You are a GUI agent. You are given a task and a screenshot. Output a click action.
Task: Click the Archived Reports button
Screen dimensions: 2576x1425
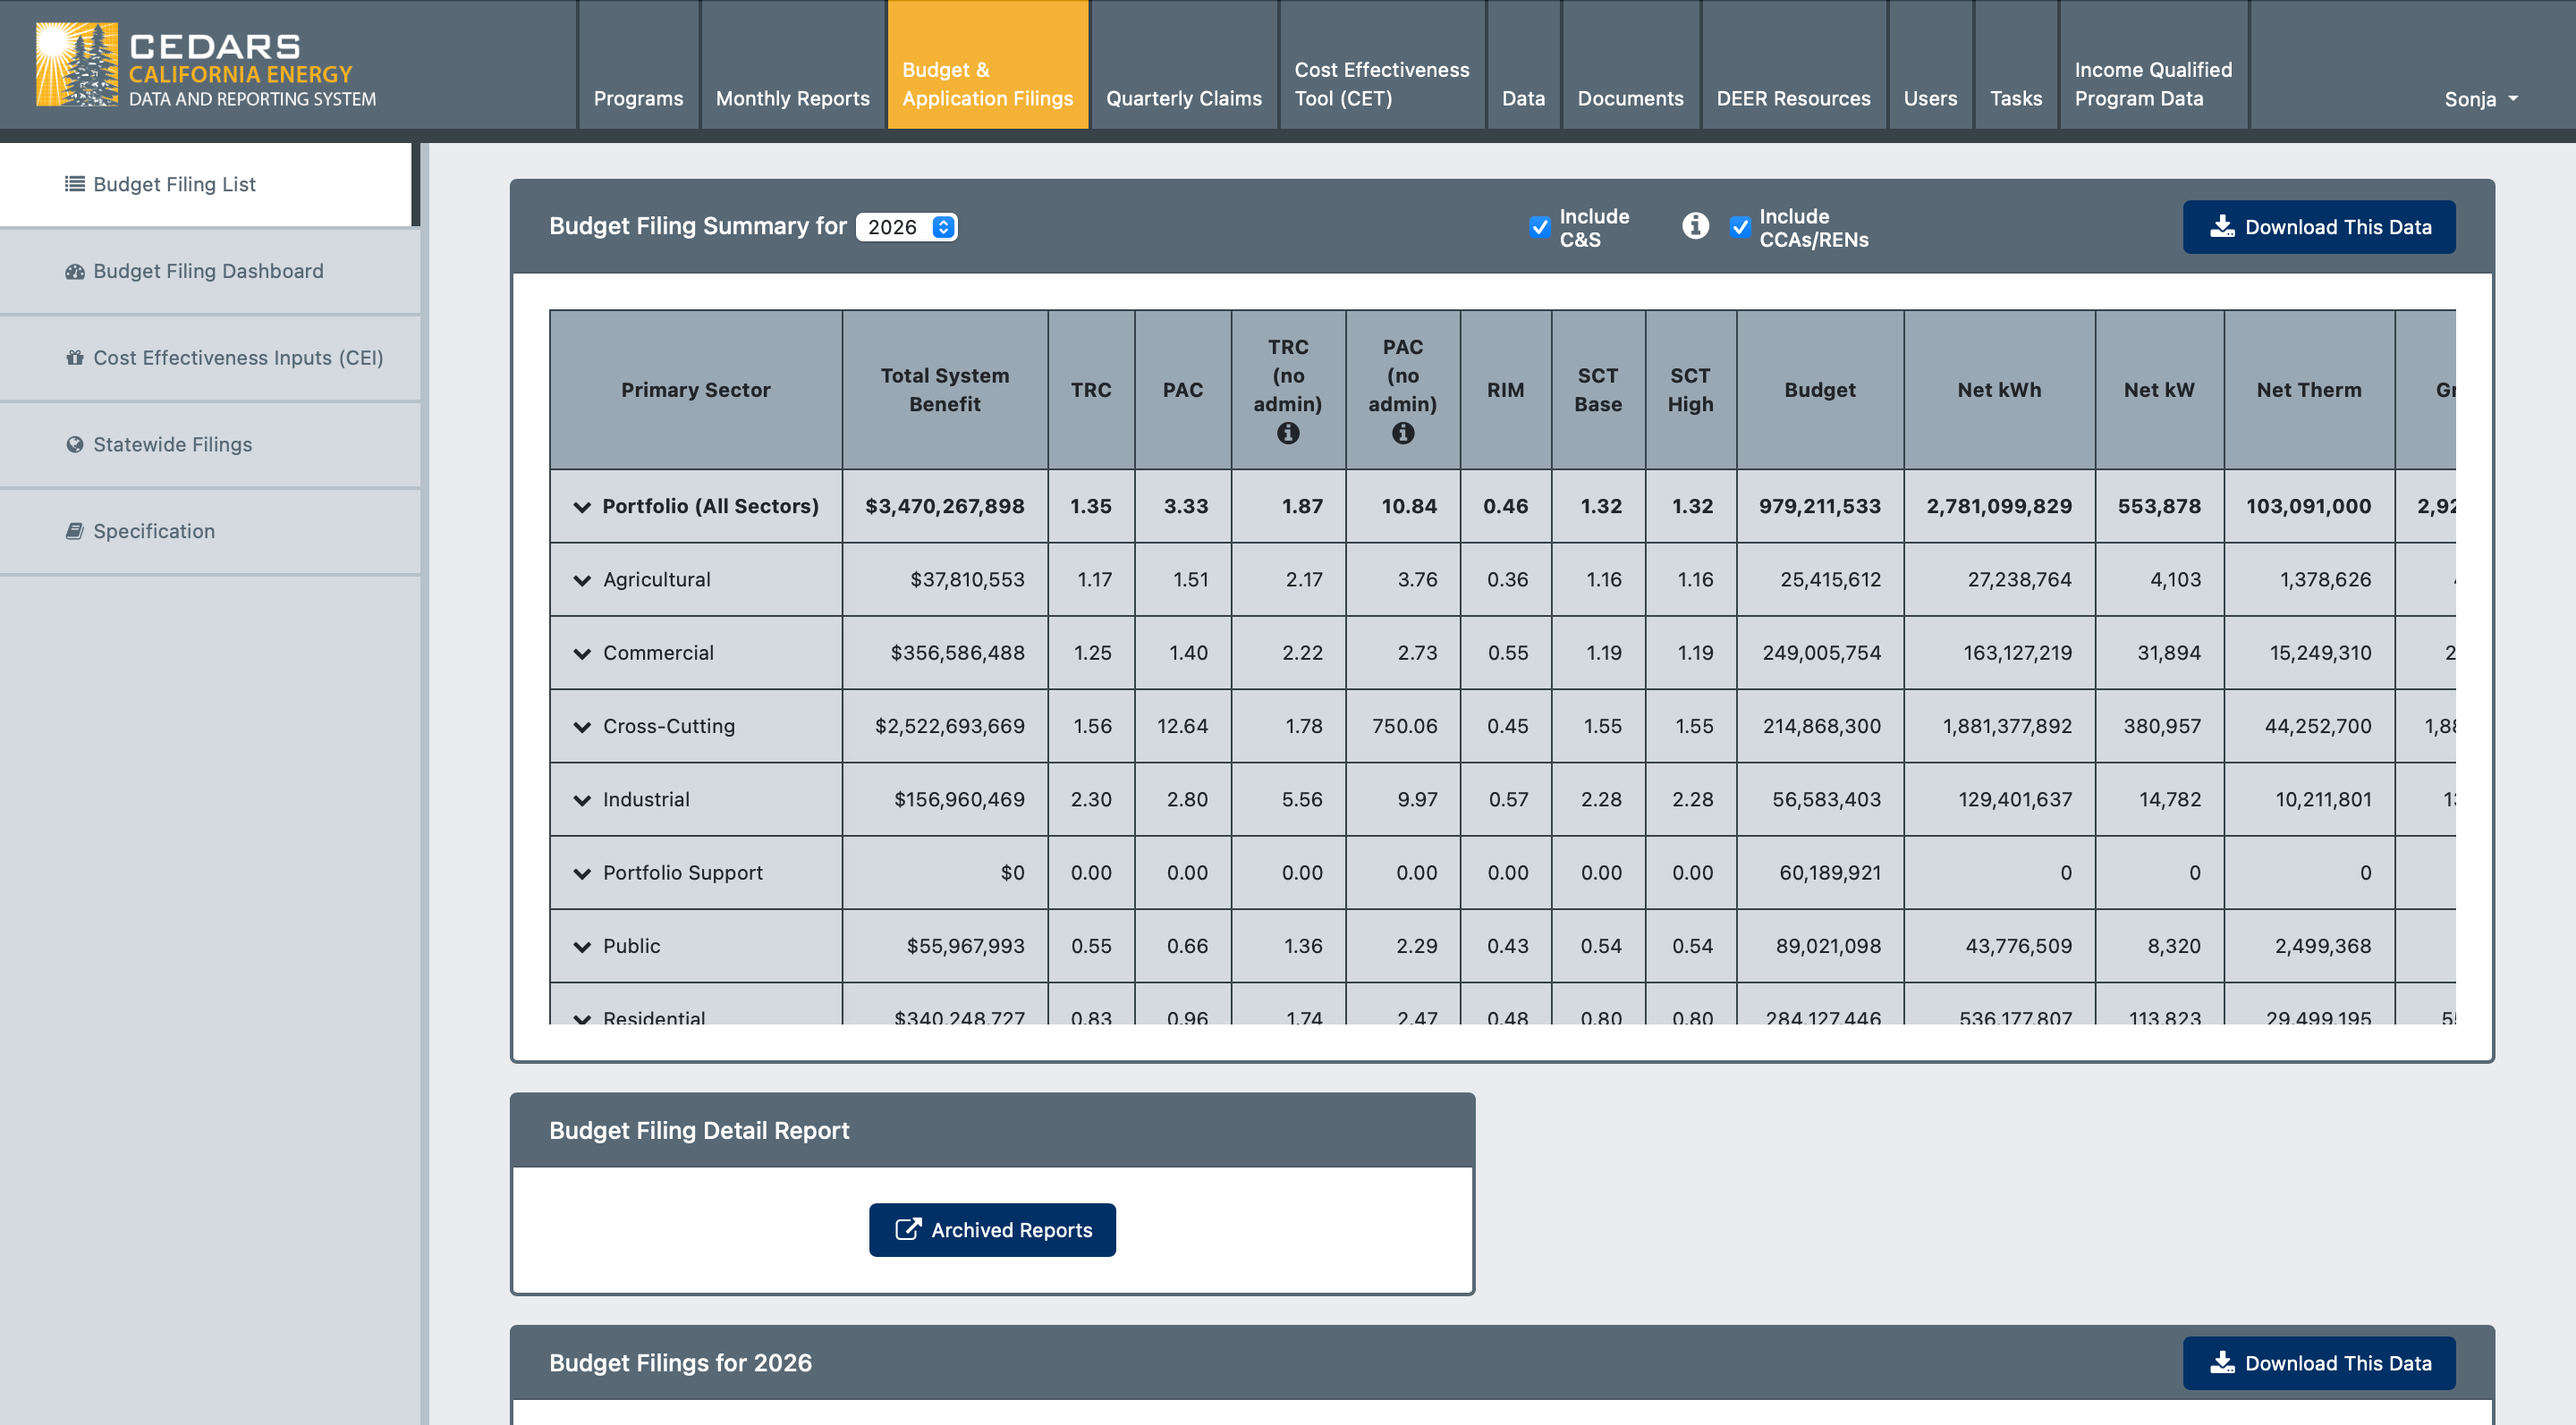(991, 1229)
